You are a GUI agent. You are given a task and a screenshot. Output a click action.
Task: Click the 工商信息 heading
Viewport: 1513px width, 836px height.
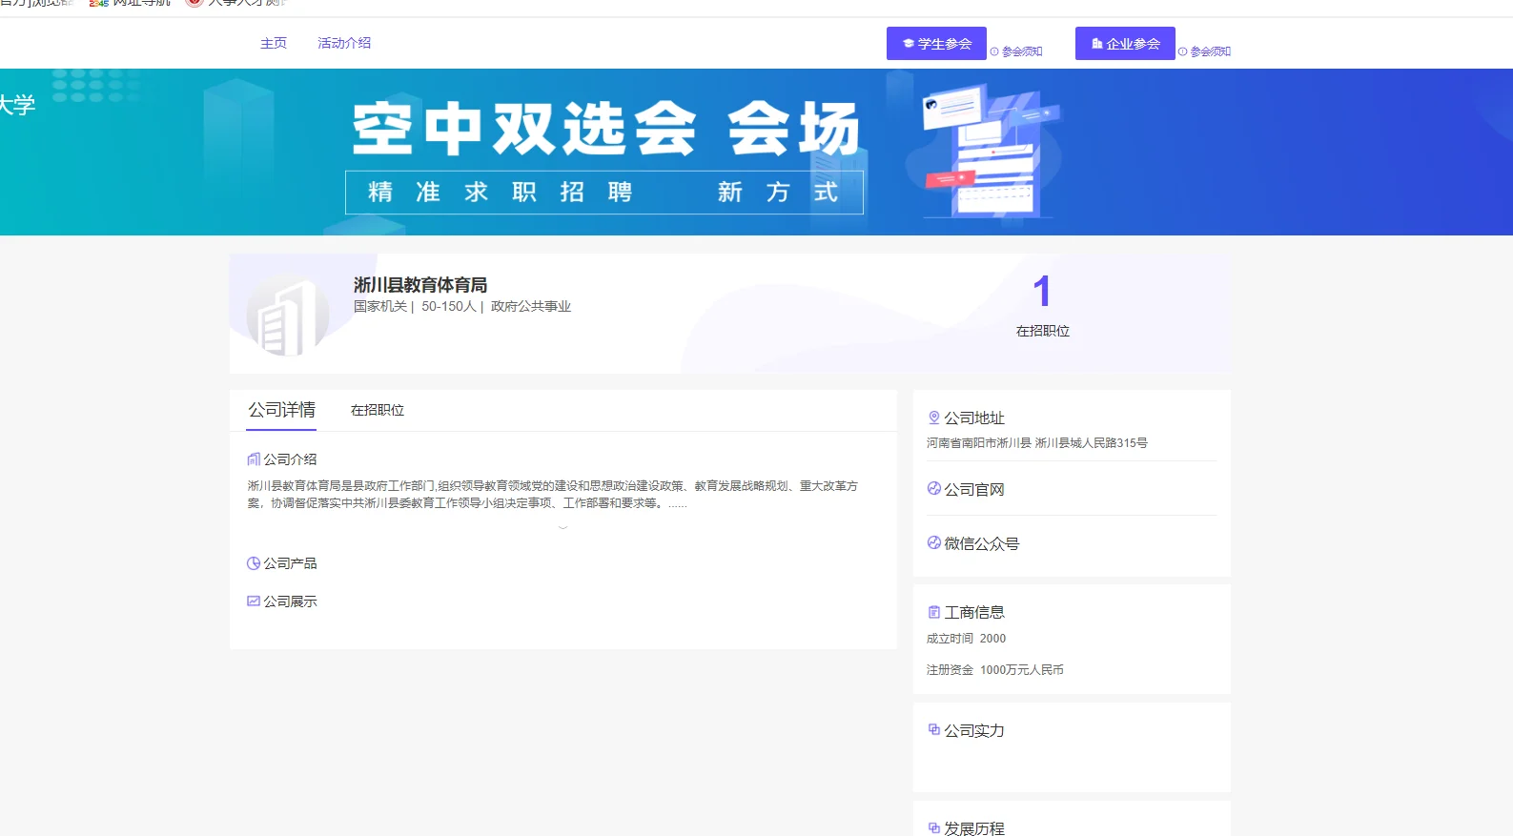click(x=974, y=612)
